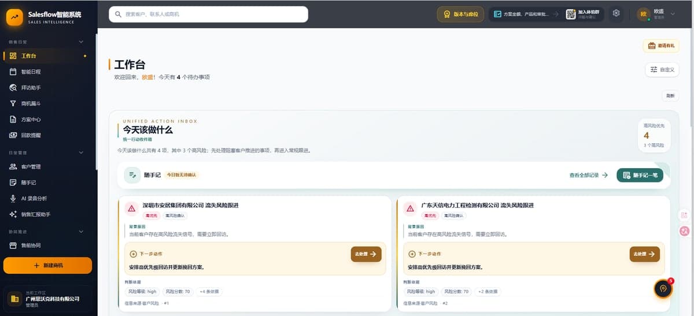Click the 方案金额 banner checklist icon
This screenshot has width=694, height=316.
(497, 14)
